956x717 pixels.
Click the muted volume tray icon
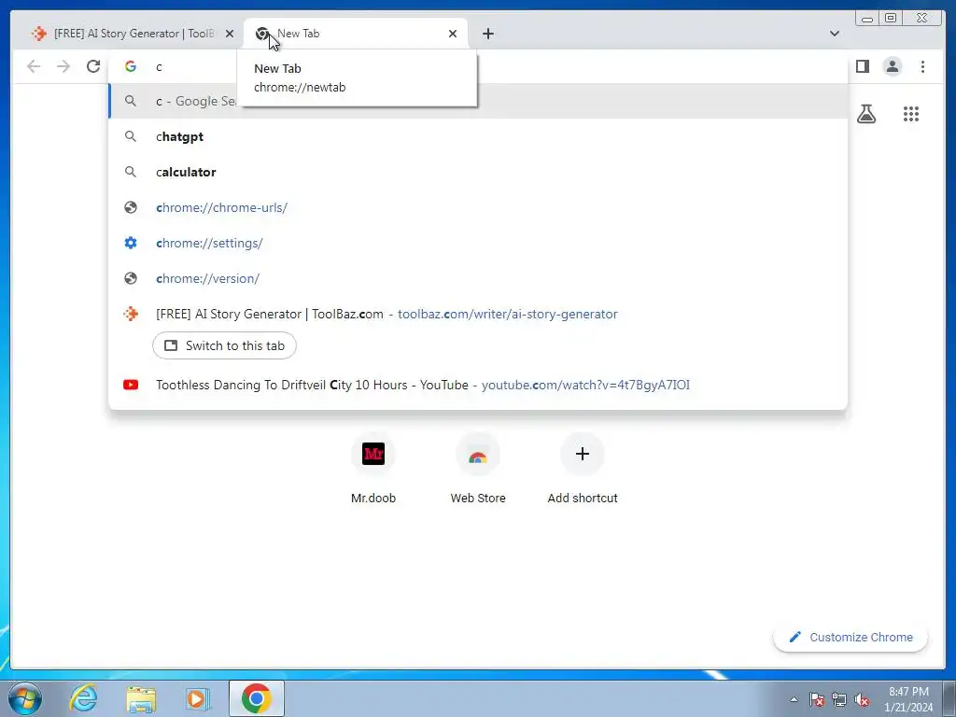862,699
